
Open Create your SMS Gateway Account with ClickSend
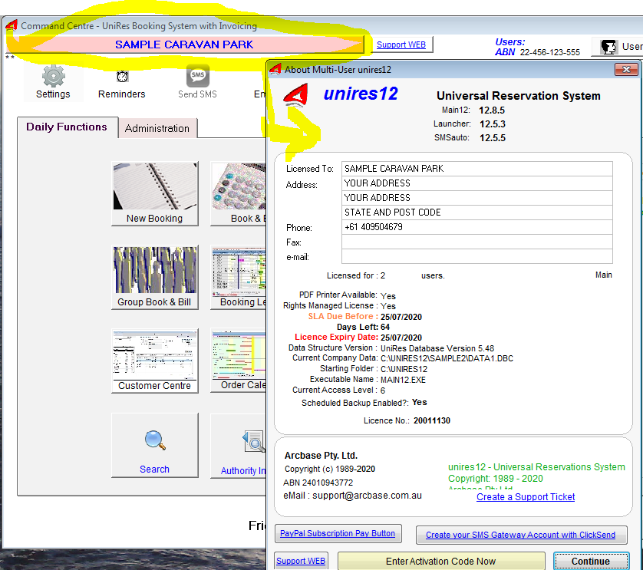(520, 535)
